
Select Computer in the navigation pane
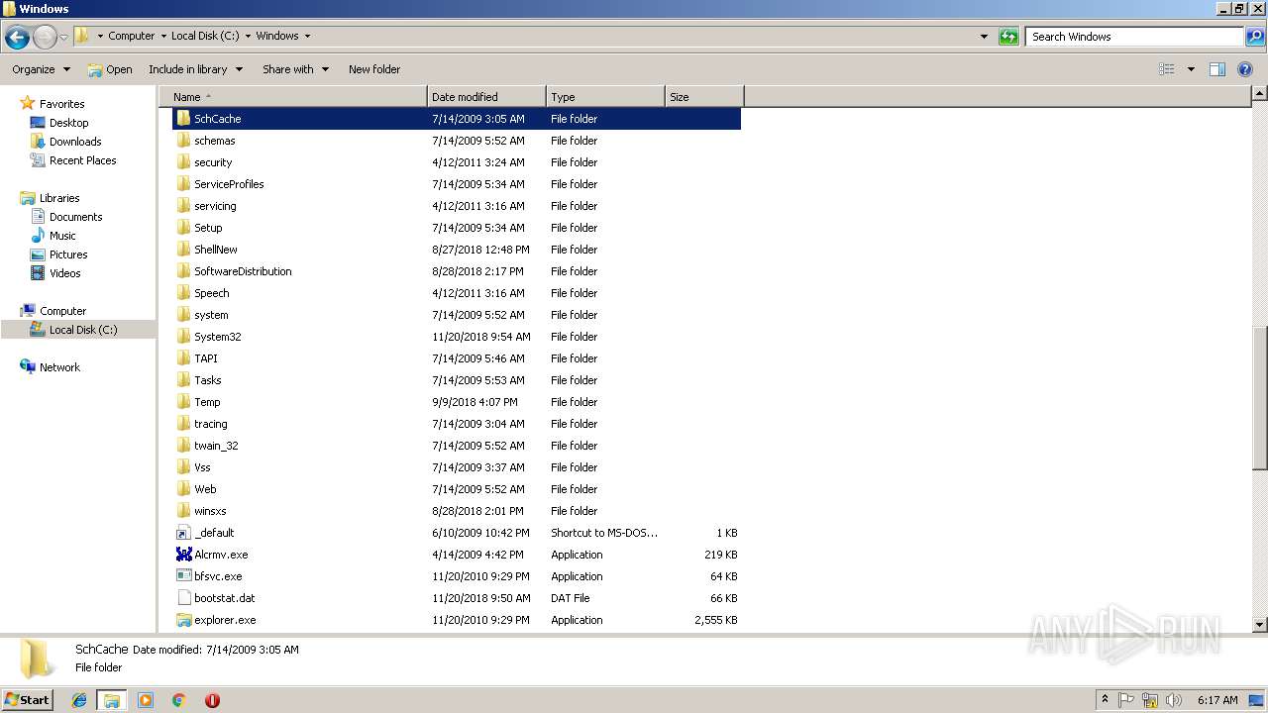click(x=62, y=311)
